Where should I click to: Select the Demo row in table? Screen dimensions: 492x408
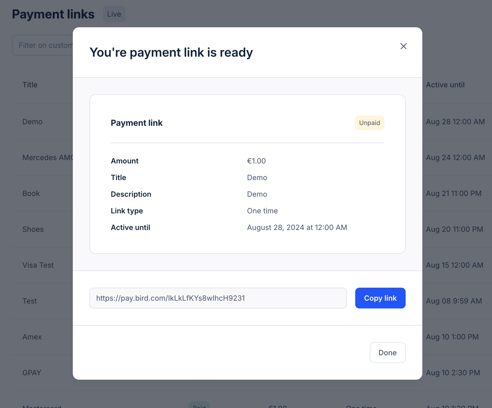click(33, 122)
